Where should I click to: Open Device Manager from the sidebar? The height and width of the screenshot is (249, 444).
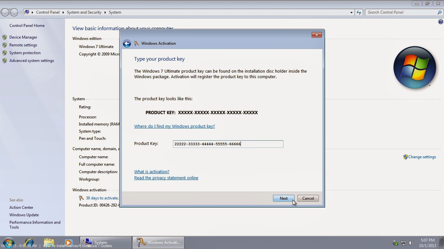[23, 37]
